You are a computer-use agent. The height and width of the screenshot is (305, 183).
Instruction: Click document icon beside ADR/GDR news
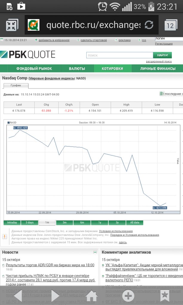click(4, 265)
